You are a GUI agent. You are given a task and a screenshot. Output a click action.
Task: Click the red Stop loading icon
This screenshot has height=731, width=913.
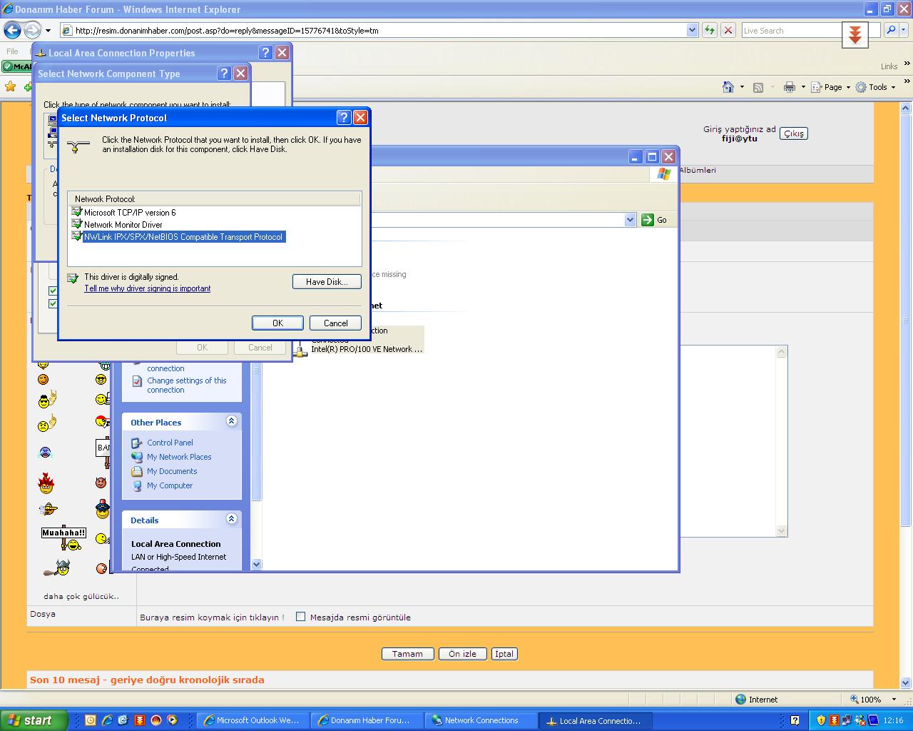coord(728,30)
